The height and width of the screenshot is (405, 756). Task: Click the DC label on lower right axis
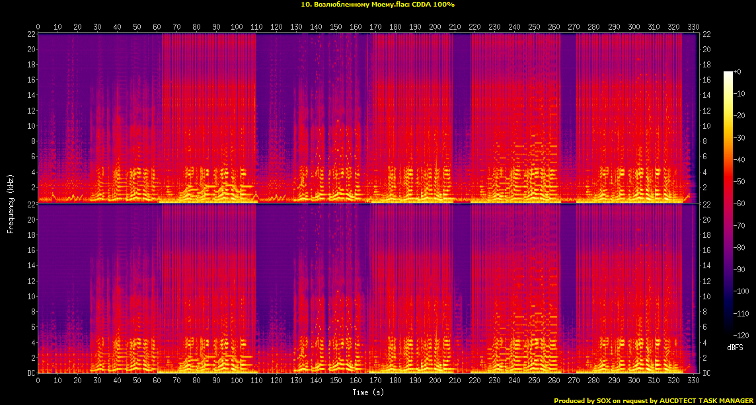(707, 373)
